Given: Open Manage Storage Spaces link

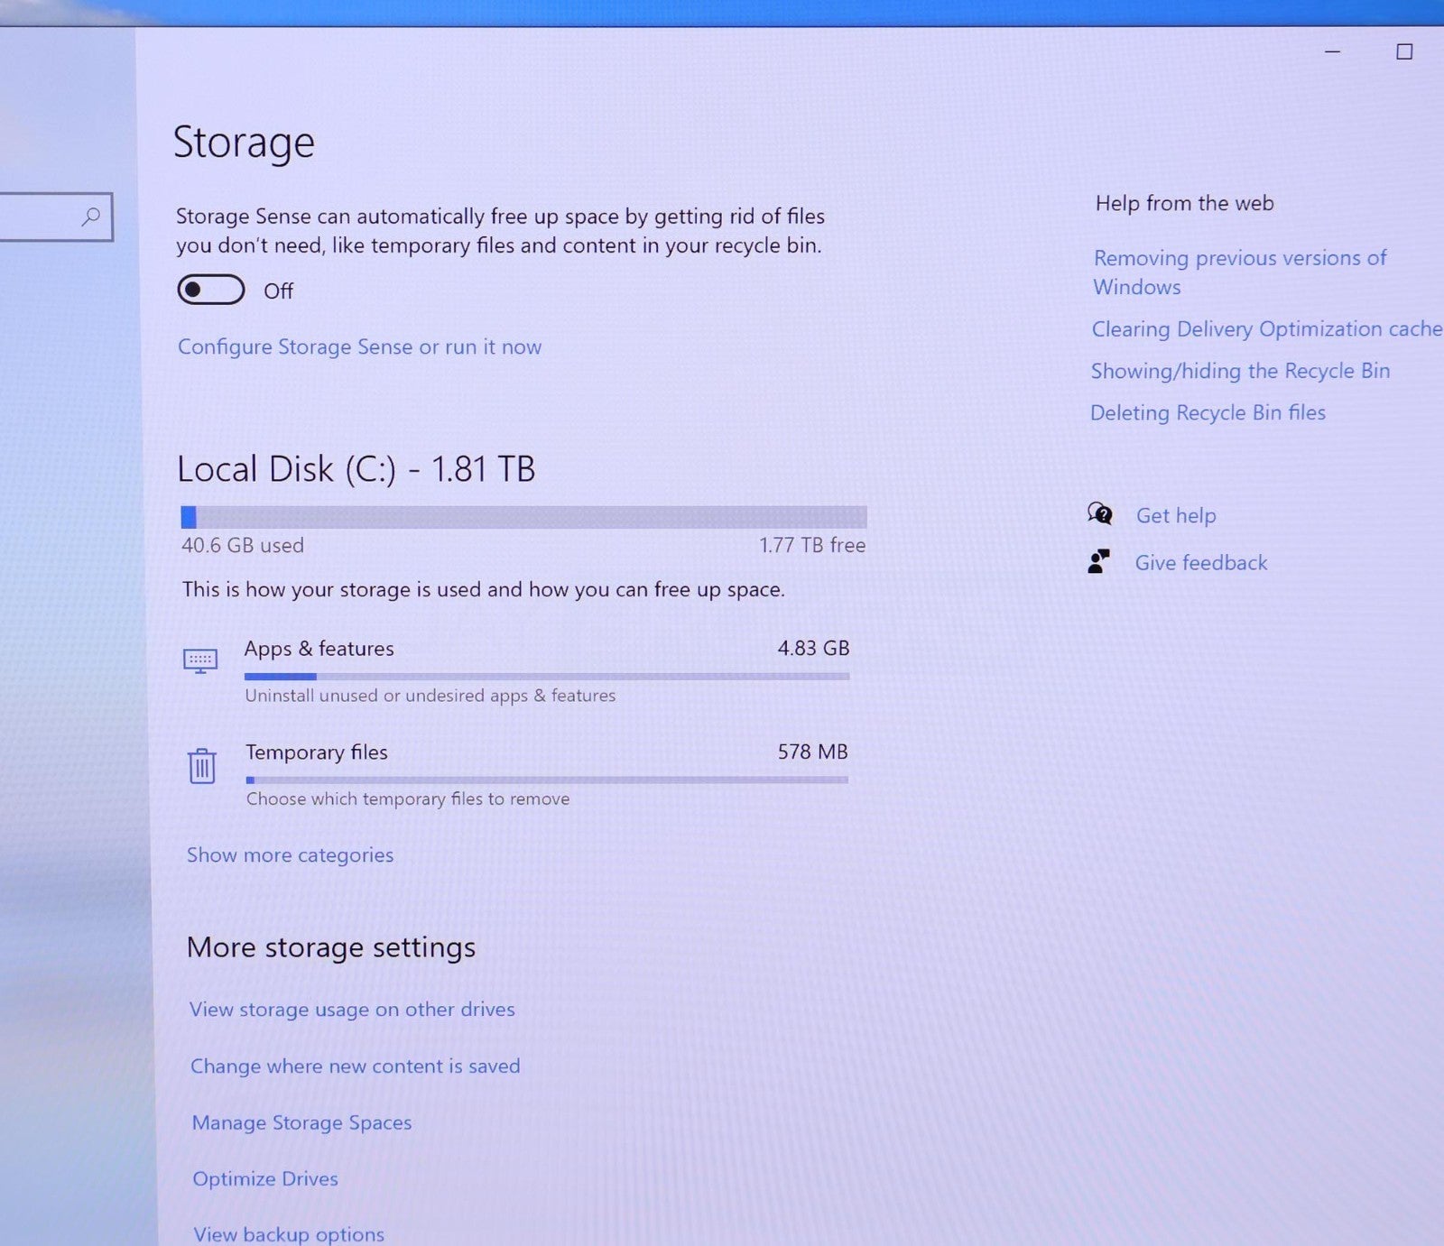Looking at the screenshot, I should 301,1122.
